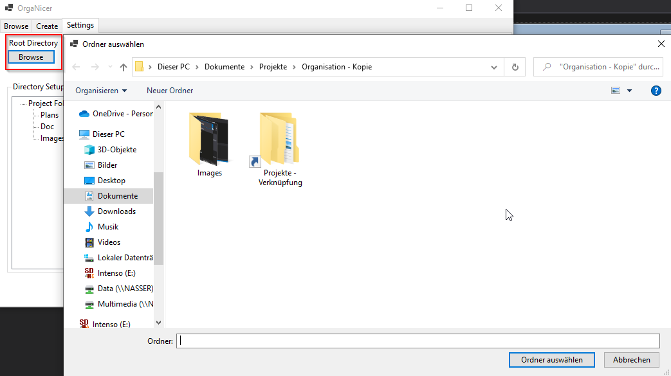Open Musik in the sidebar
Viewport: 671px width, 376px height.
coord(102,227)
